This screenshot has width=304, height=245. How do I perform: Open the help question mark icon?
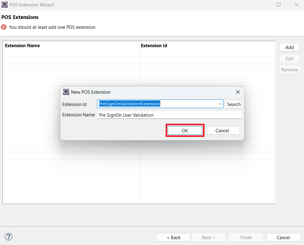click(8, 236)
